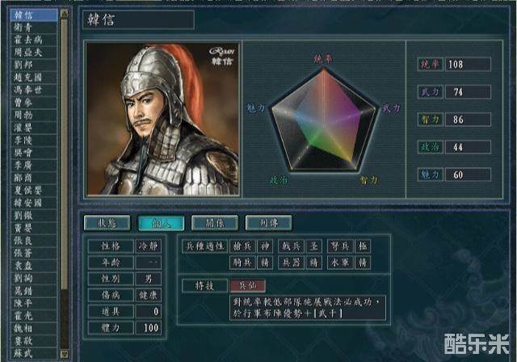Switch to the 列傳 biography tab
517x362 pixels.
click(269, 223)
